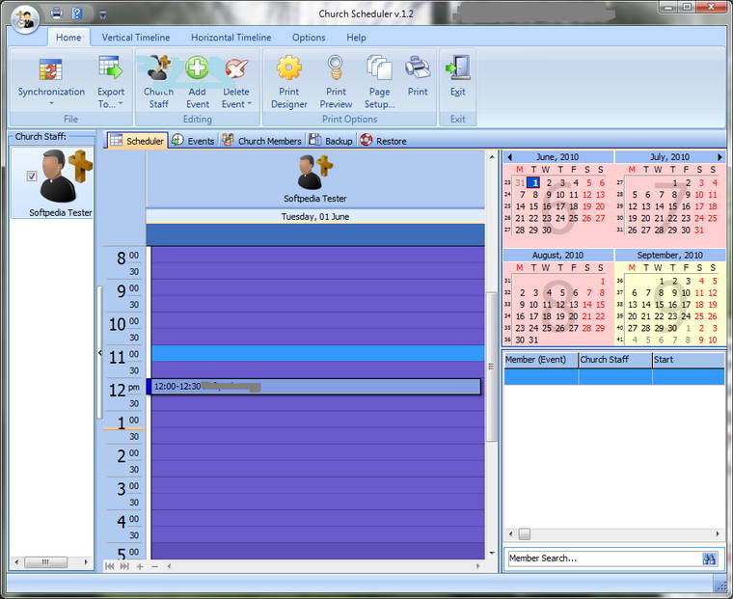Switch to the Vertical Timeline tab
Viewport: 733px width, 599px height.
[x=136, y=38]
